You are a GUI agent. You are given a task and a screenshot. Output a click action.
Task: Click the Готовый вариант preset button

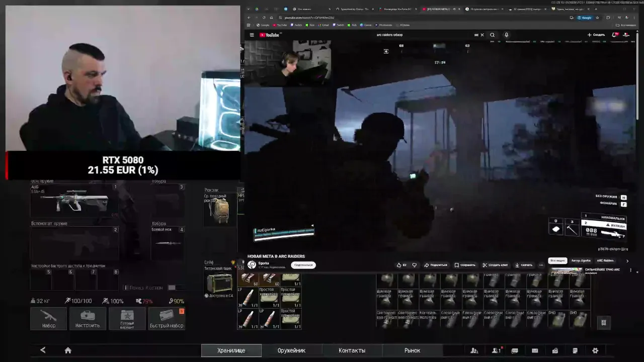127,319
